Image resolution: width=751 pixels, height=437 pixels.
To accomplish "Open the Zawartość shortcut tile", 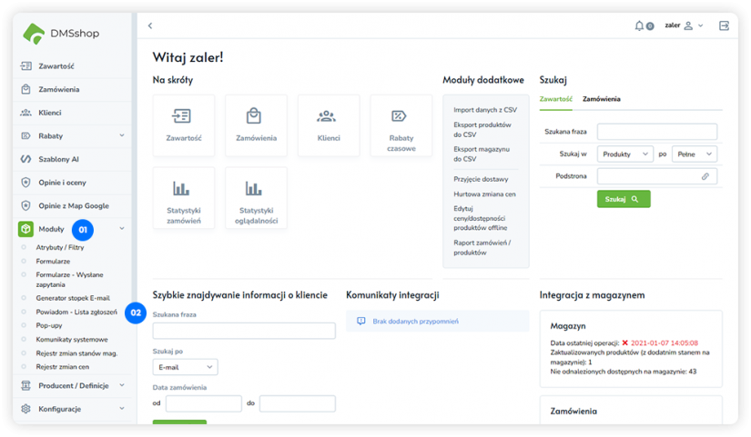I will tap(184, 125).
